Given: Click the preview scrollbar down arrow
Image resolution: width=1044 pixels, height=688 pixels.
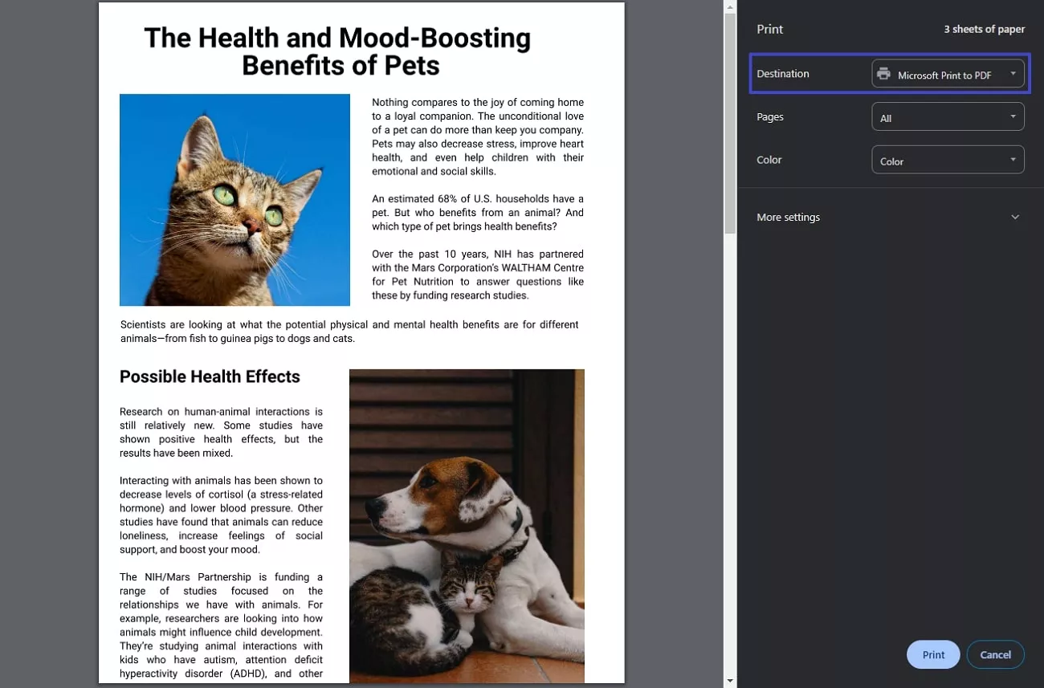Looking at the screenshot, I should click(x=729, y=681).
